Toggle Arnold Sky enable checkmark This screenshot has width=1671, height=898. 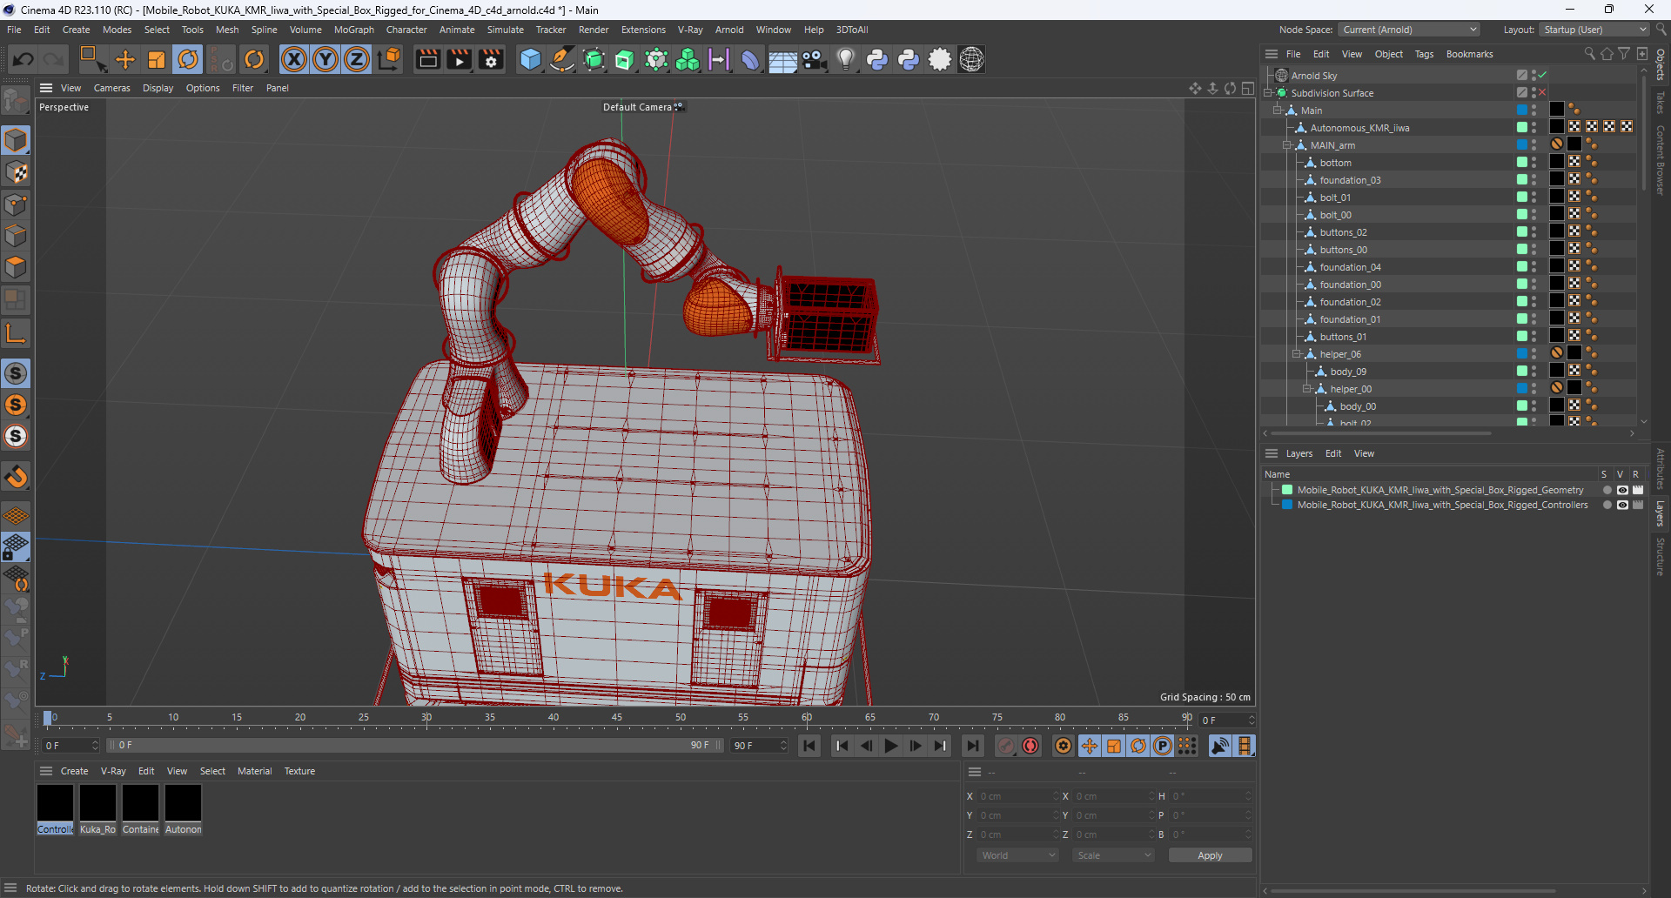click(1542, 75)
